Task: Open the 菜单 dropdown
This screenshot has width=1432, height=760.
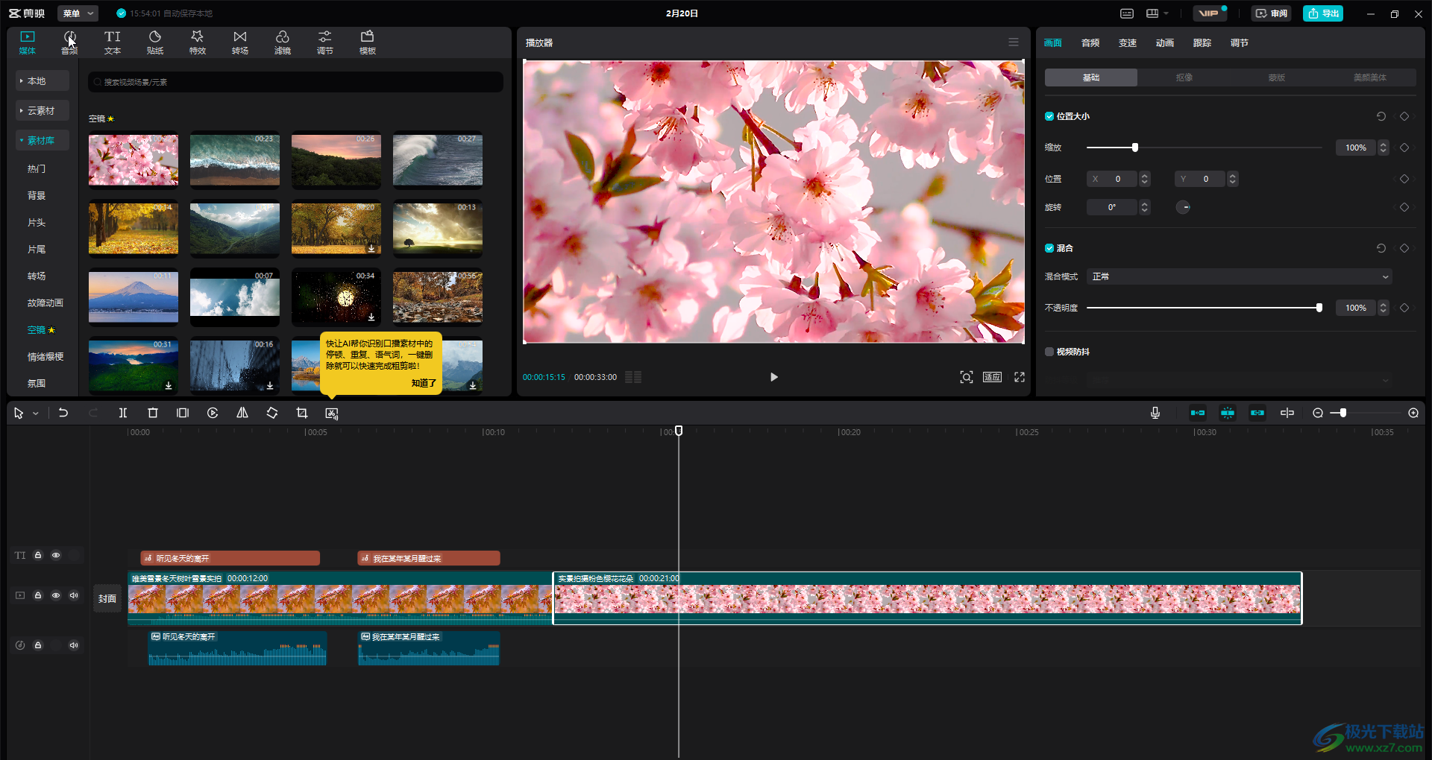Action: [x=78, y=13]
